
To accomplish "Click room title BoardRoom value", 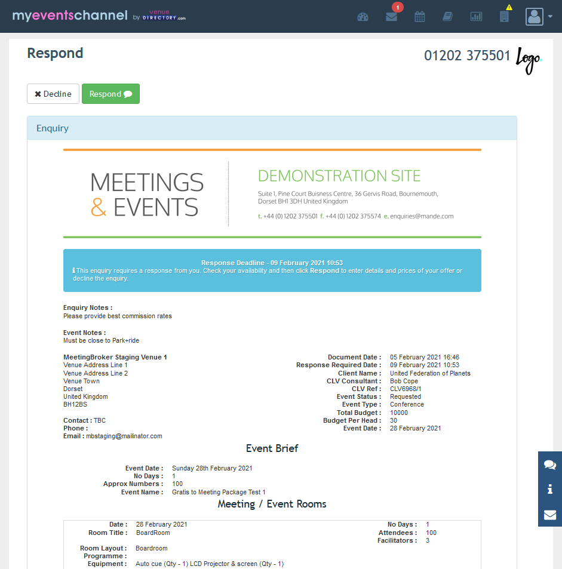I will coord(153,533).
